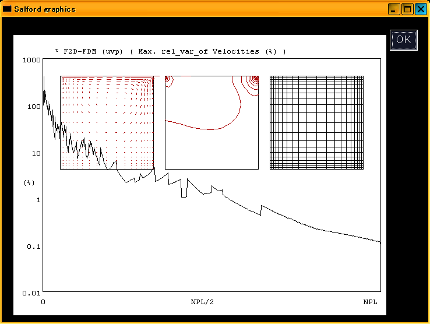Maximize the Salford graphics window
Screen dimensions: 430x324
coord(407,9)
